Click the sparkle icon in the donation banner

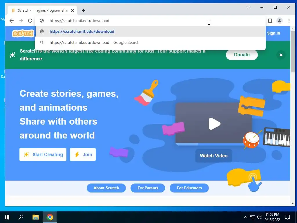[x=12, y=55]
